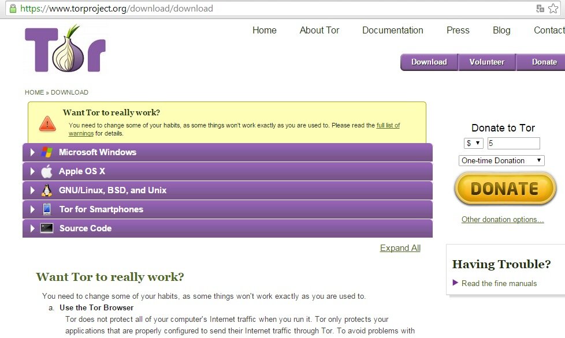The image size is (565, 338).
Task: Click the green padlock security icon
Action: pos(13,8)
